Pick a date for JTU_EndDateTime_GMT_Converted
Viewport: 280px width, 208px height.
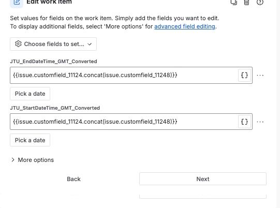[30, 94]
